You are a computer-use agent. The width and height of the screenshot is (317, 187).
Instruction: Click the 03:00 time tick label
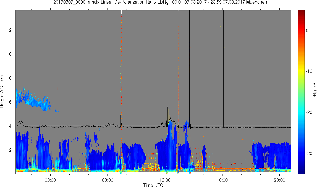[x=50, y=180]
